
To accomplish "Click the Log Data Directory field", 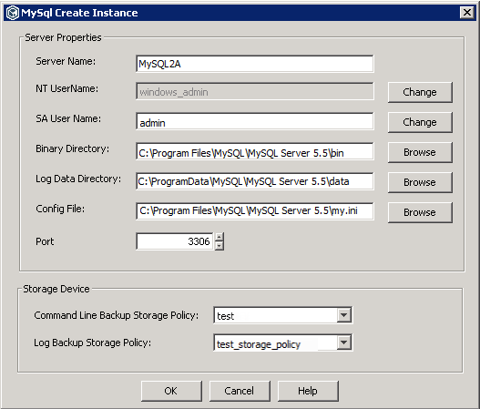I will (255, 181).
